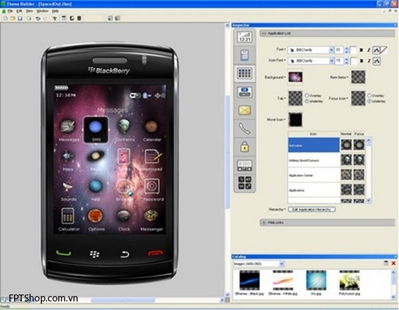Viewport: 399px width, 310px height.
Task: Toggle italic for the Icon Font row
Action: coord(369,61)
